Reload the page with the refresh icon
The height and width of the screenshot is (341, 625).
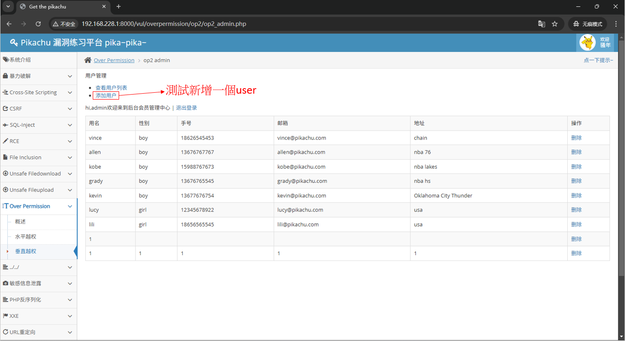click(x=38, y=24)
